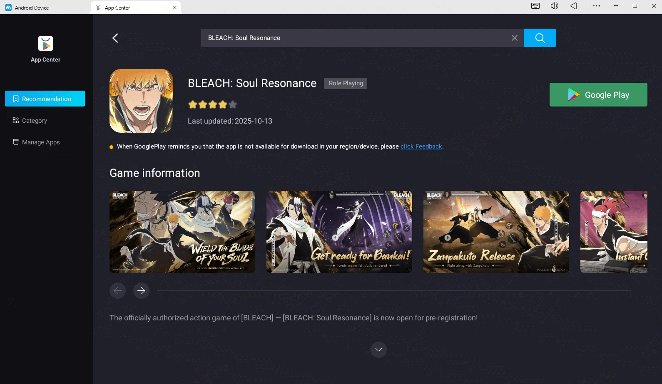Click the BLEACH: Soul Resonance title
The width and height of the screenshot is (662, 384).
click(252, 83)
